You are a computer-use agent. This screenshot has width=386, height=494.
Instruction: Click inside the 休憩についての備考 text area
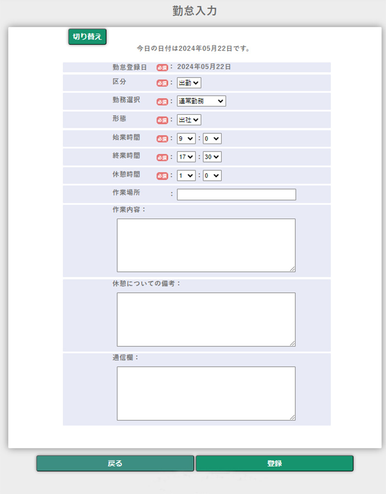click(x=206, y=320)
